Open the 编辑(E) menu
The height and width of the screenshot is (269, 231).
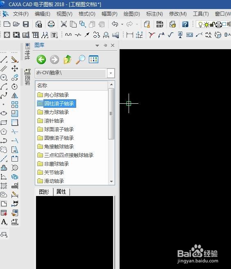[43, 14]
